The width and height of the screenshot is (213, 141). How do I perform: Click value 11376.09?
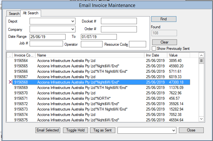tap(176, 88)
